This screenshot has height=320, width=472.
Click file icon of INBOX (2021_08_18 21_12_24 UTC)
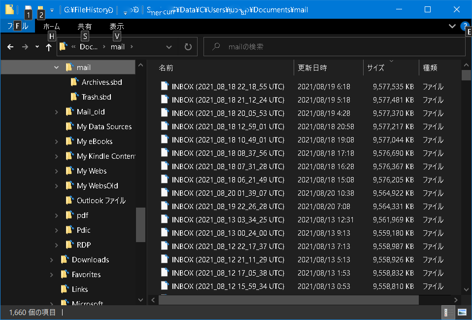[x=165, y=100]
